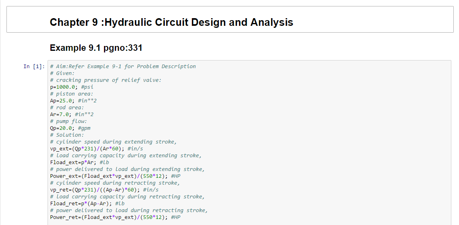Click the Fload_ret=p*(Ap-Ar) line

(87, 204)
